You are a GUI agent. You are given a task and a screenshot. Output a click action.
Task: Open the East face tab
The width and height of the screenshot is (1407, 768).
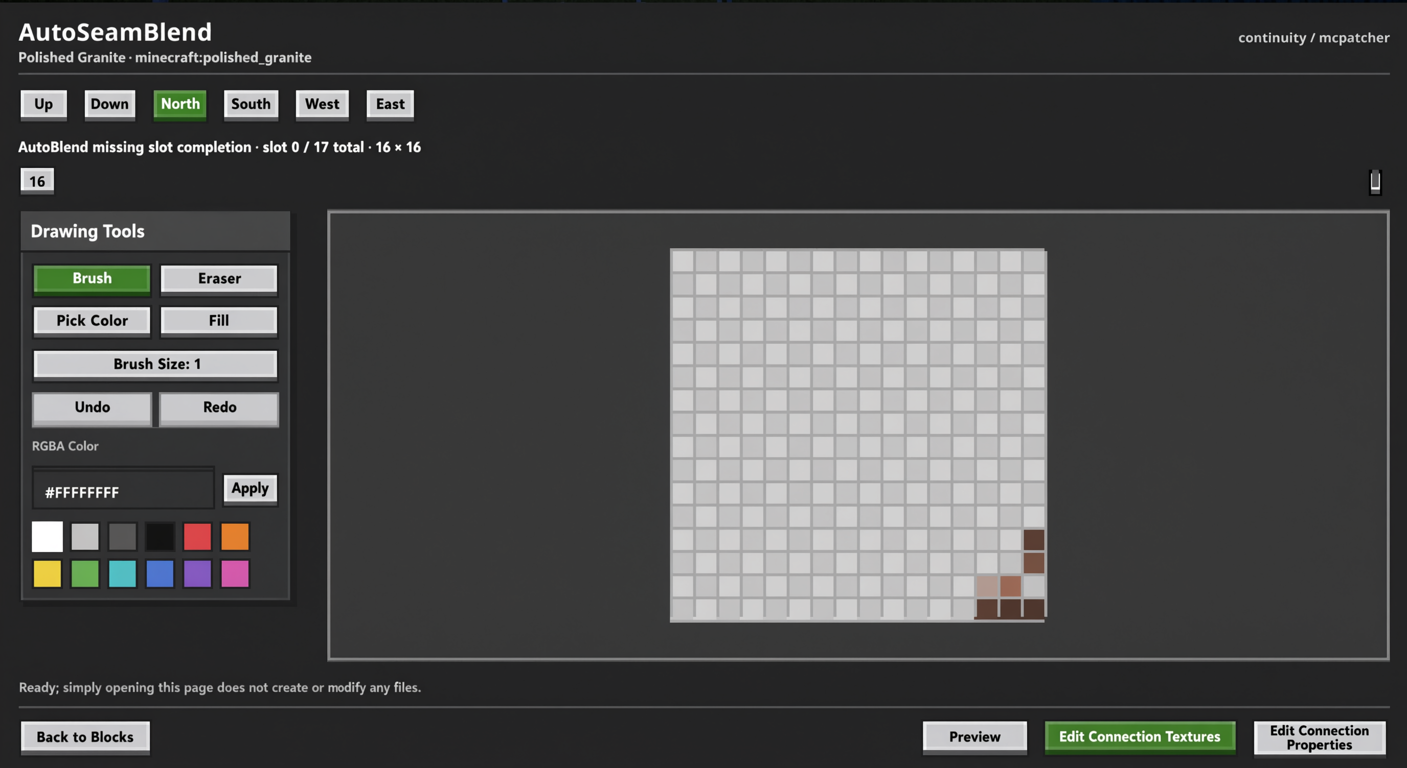(x=390, y=104)
